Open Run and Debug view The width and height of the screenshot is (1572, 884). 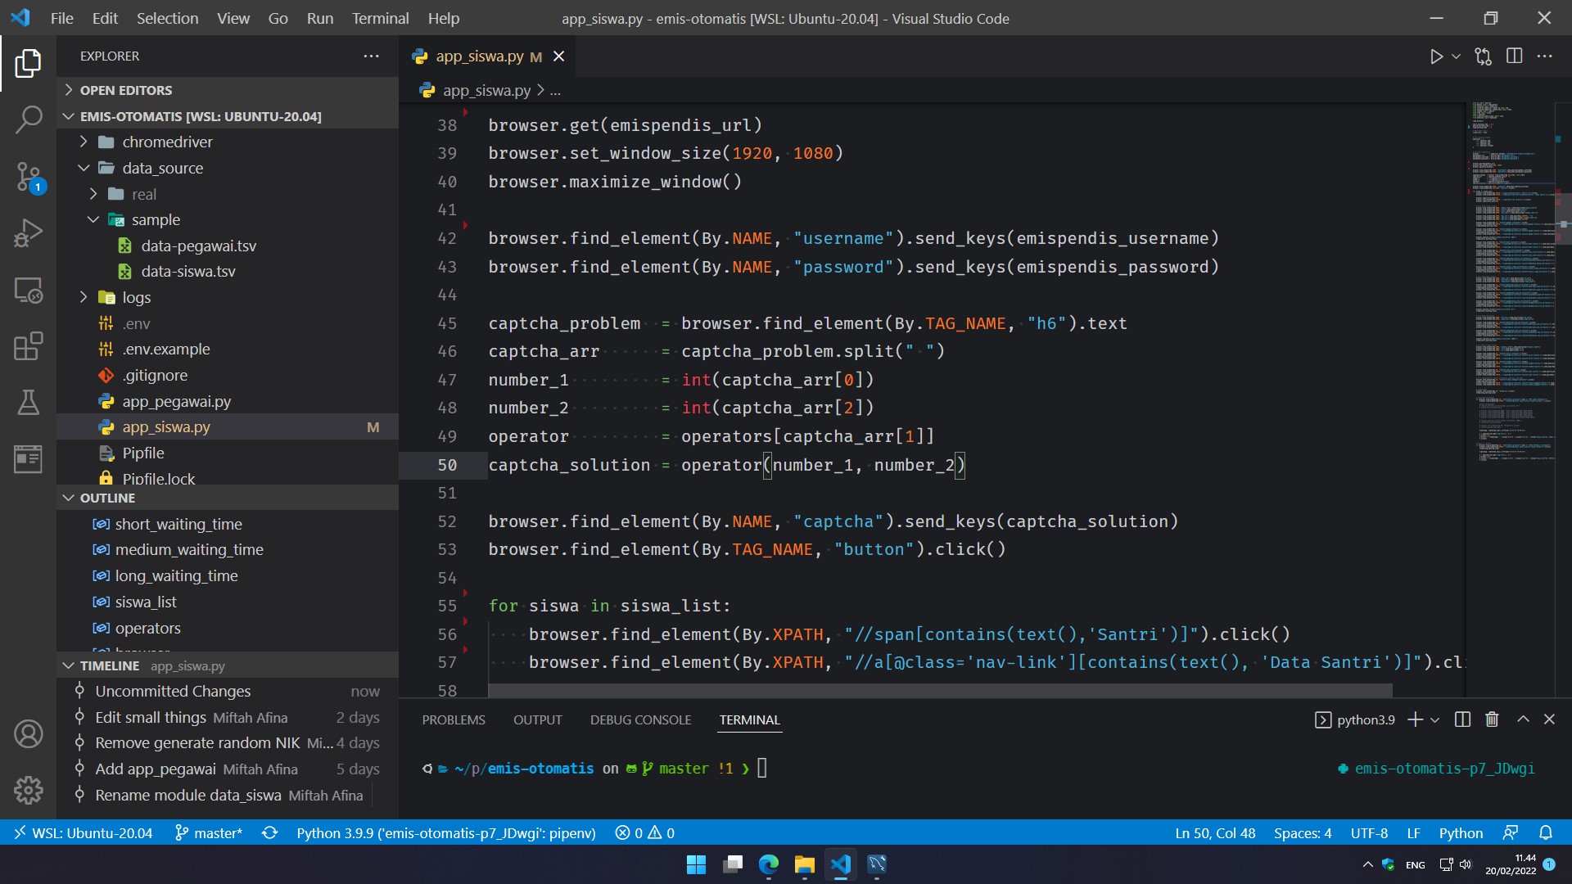29,233
